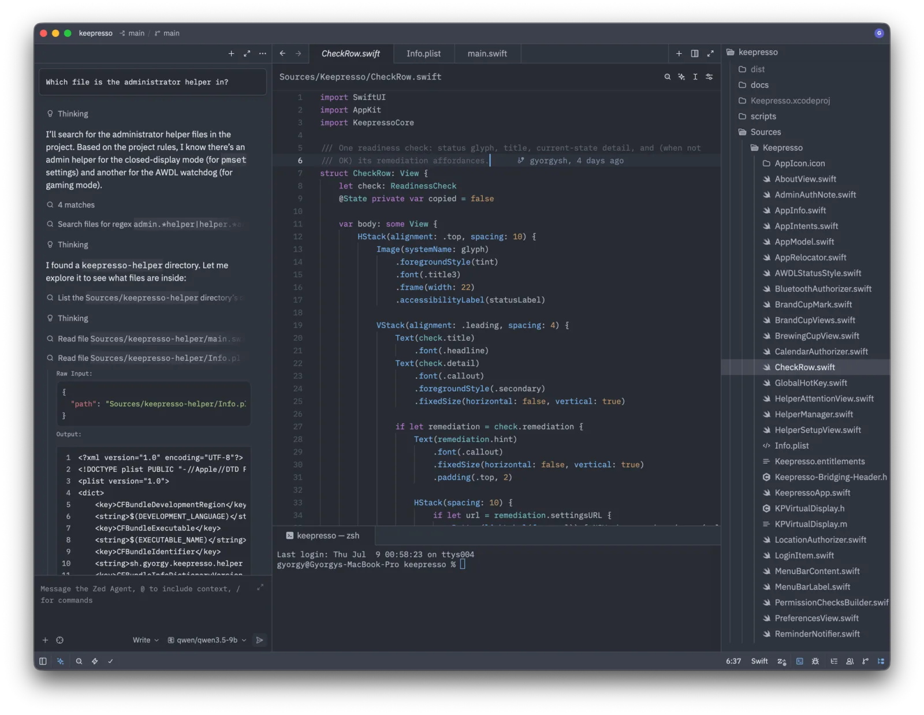Toggle terminal panel in status bar
Image resolution: width=924 pixels, height=715 pixels.
pos(800,661)
